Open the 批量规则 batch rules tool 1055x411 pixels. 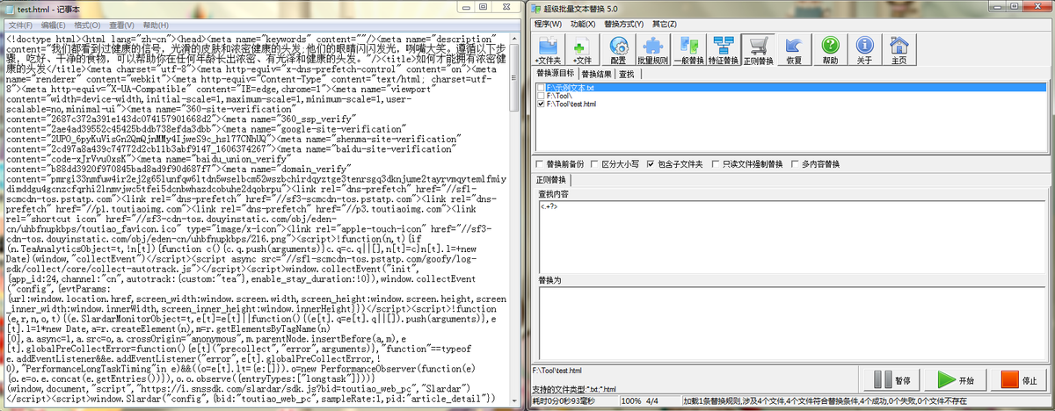tap(652, 50)
